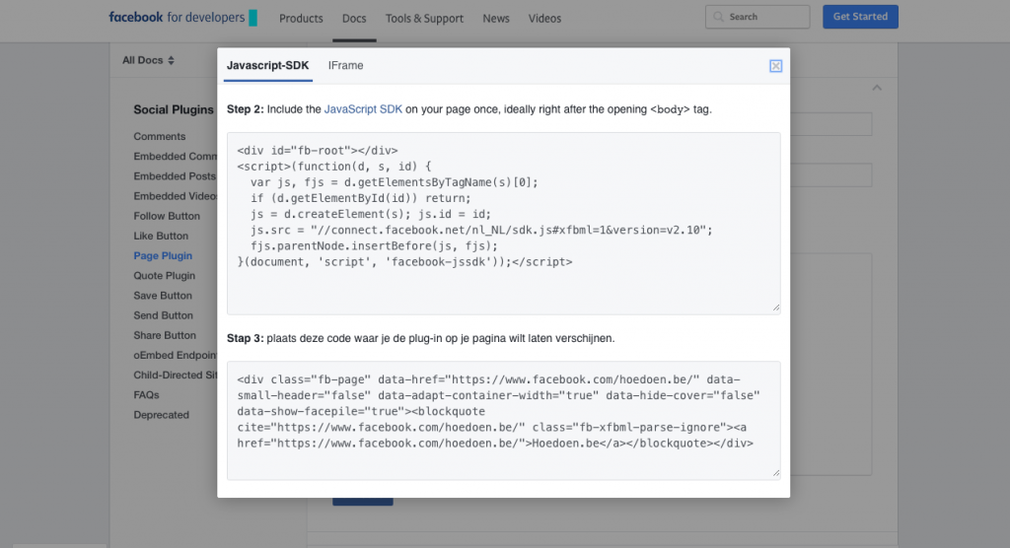1010x548 pixels.
Task: Open Quote Plugin docs
Action: tap(165, 276)
